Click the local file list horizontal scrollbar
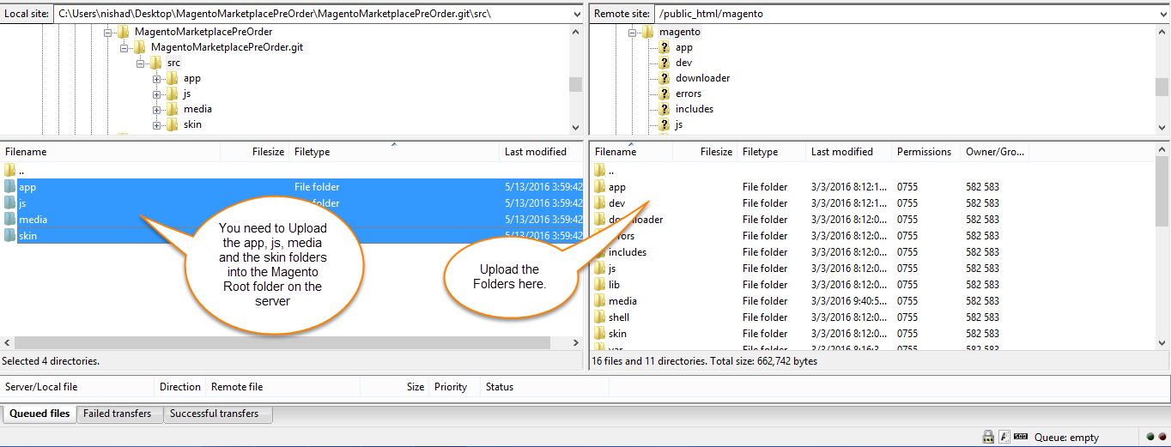Viewport: 1171px width, 447px height. pos(282,342)
